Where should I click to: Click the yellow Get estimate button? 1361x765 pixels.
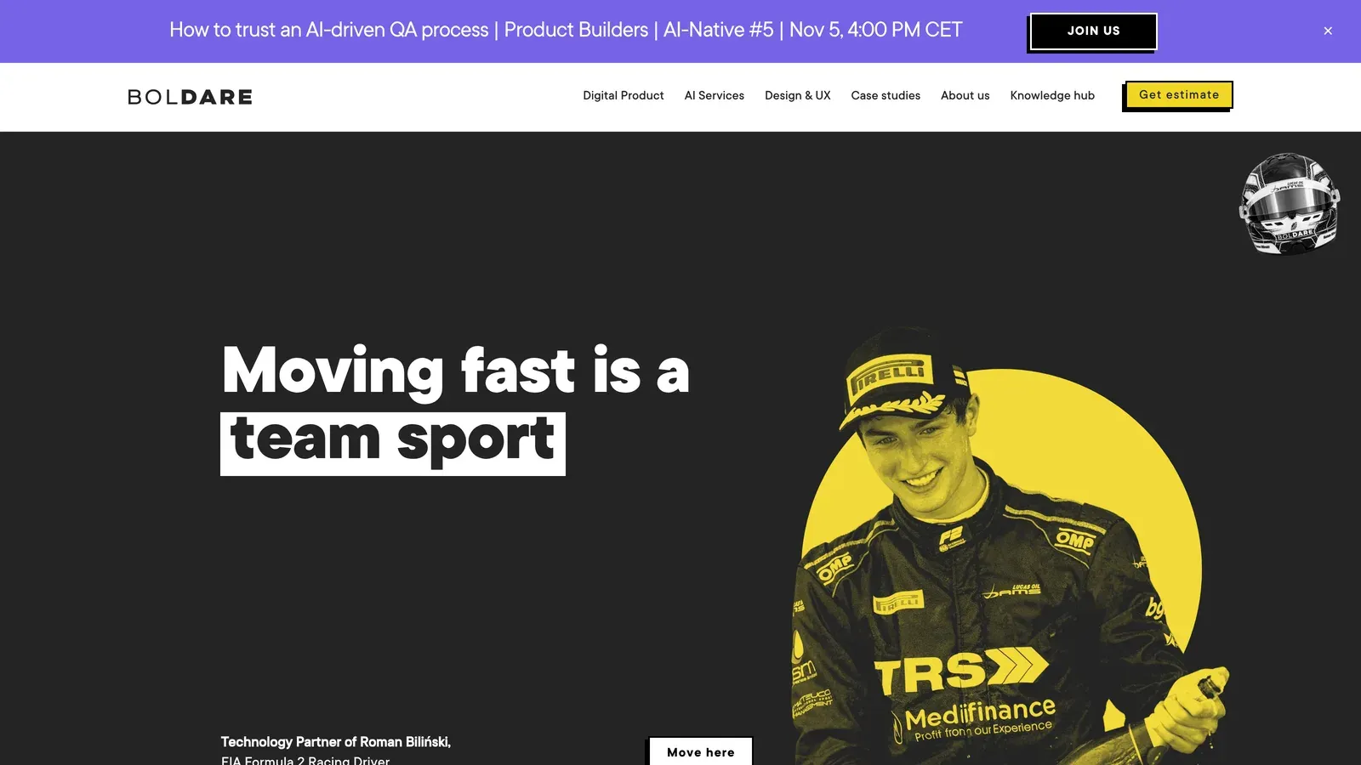point(1179,95)
